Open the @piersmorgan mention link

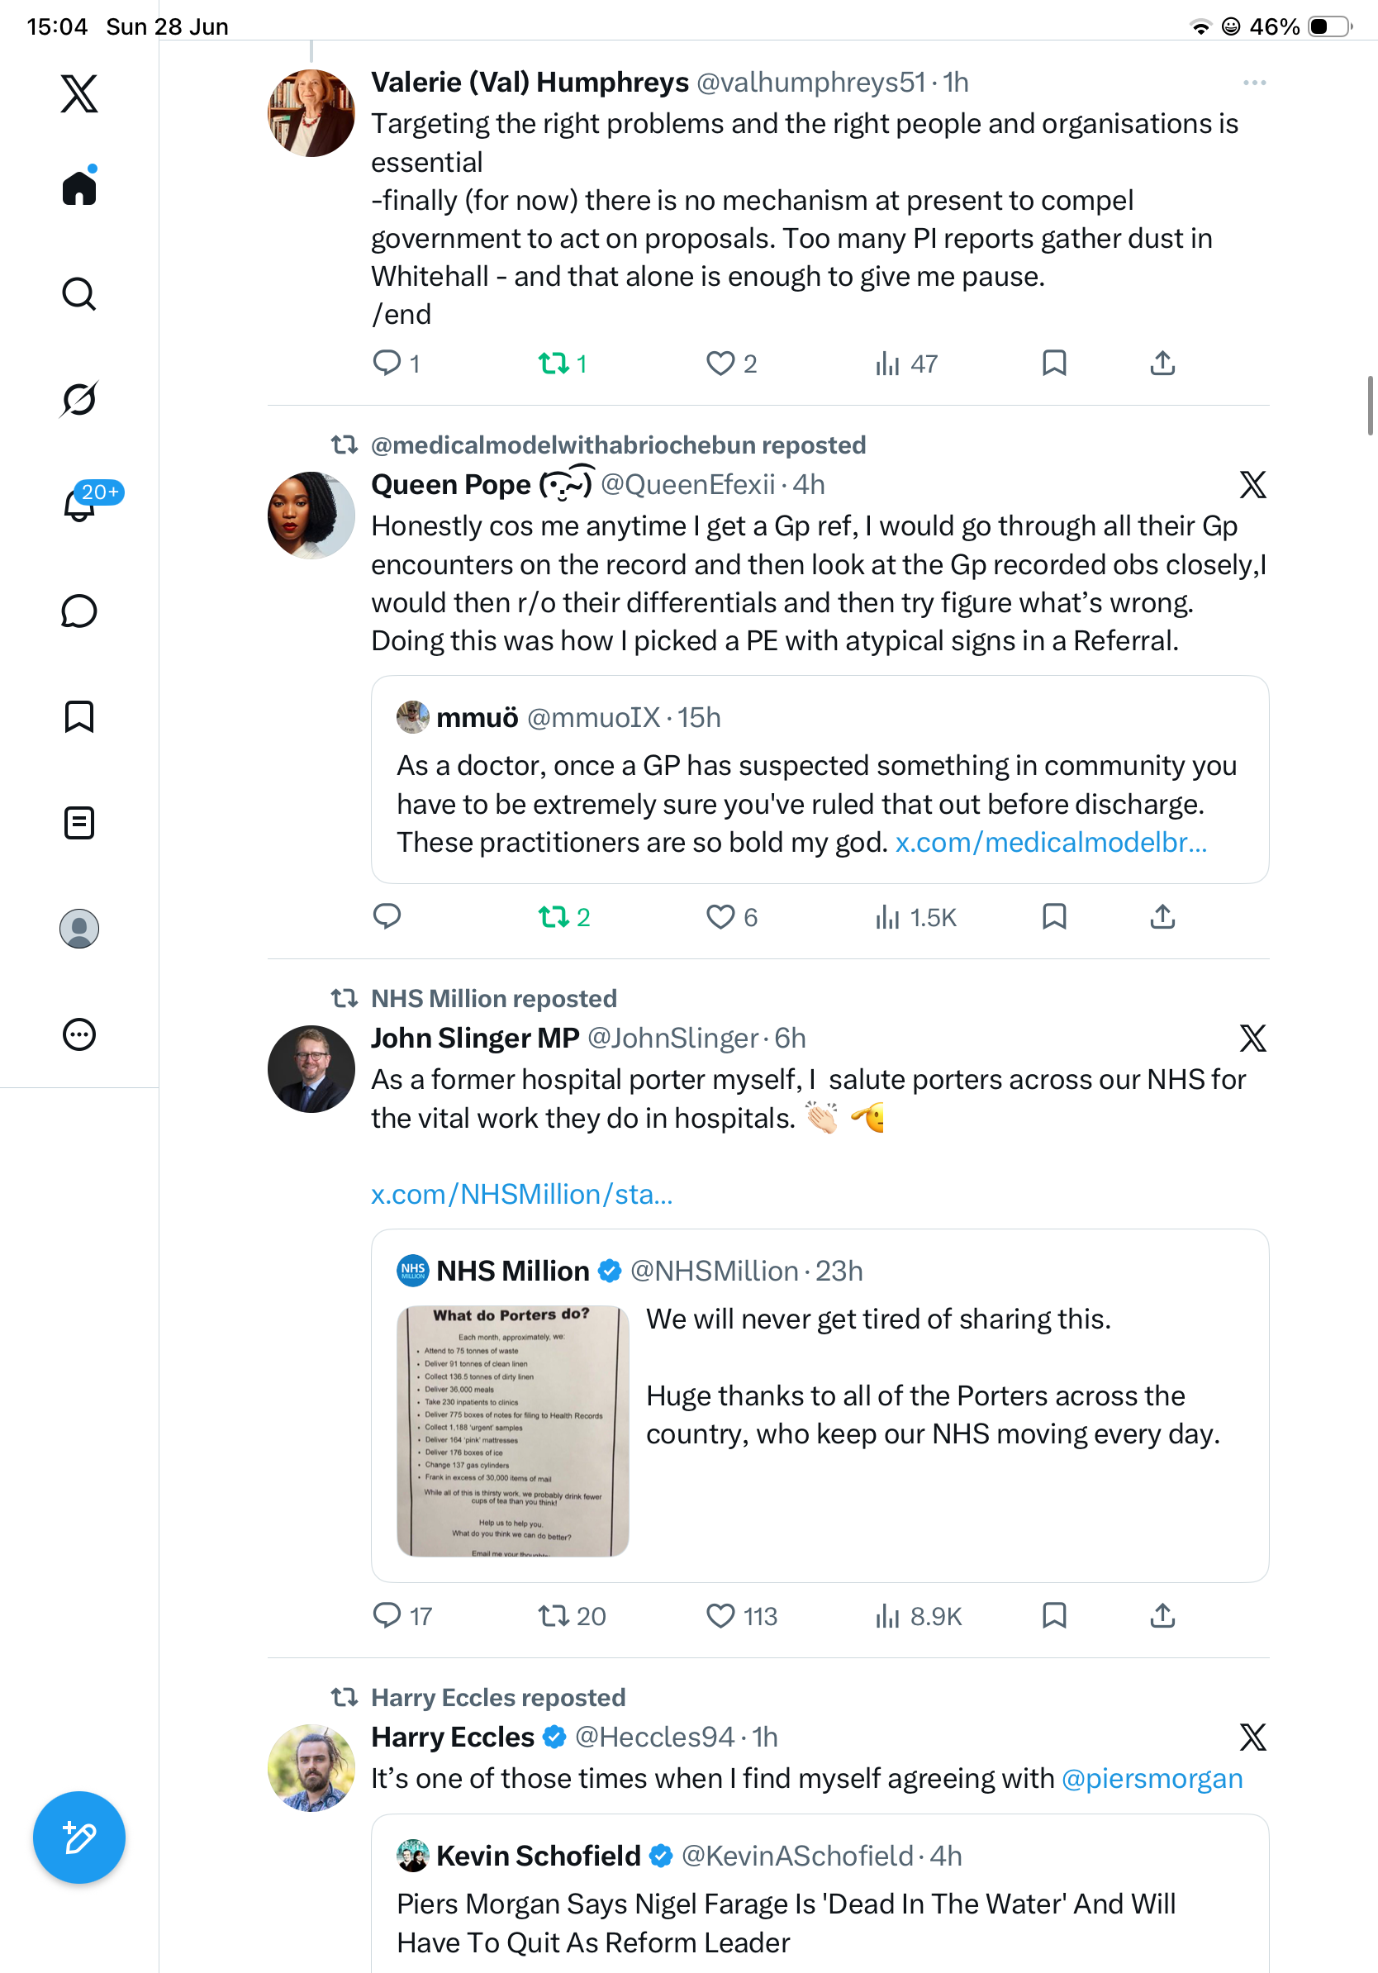click(x=1152, y=1778)
